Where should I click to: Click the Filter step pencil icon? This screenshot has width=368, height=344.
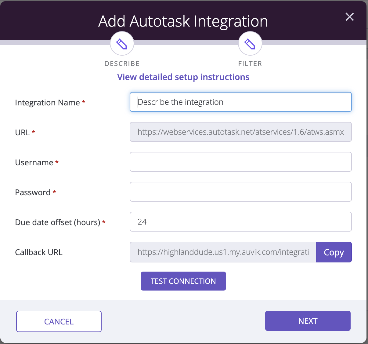(x=250, y=44)
